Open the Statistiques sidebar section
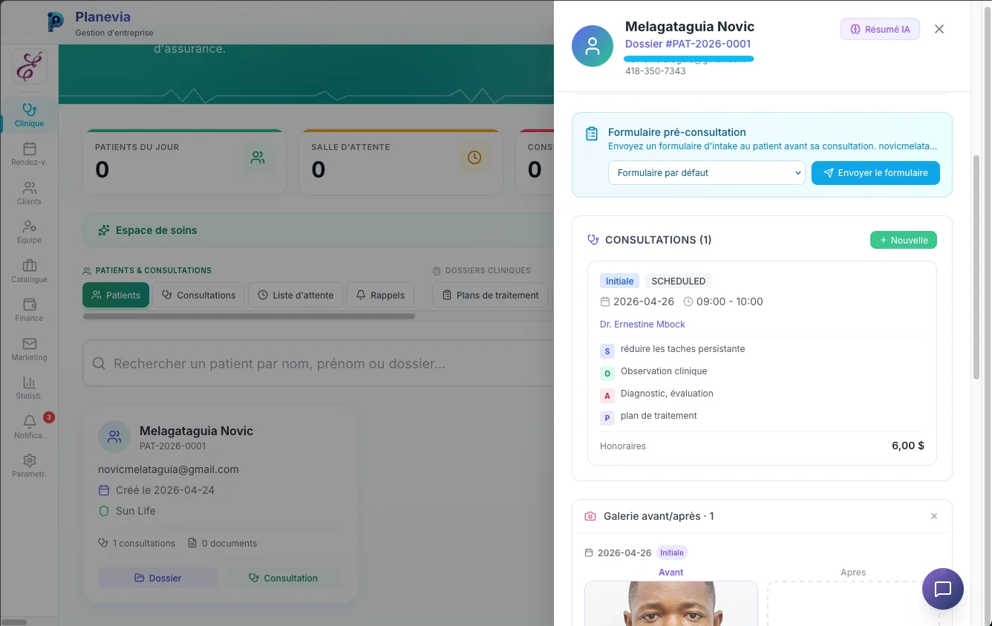The height and width of the screenshot is (626, 992). pyautogui.click(x=29, y=388)
